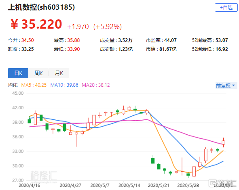
Task: Click the 成交量 value 3.52万
Action: click(125, 40)
